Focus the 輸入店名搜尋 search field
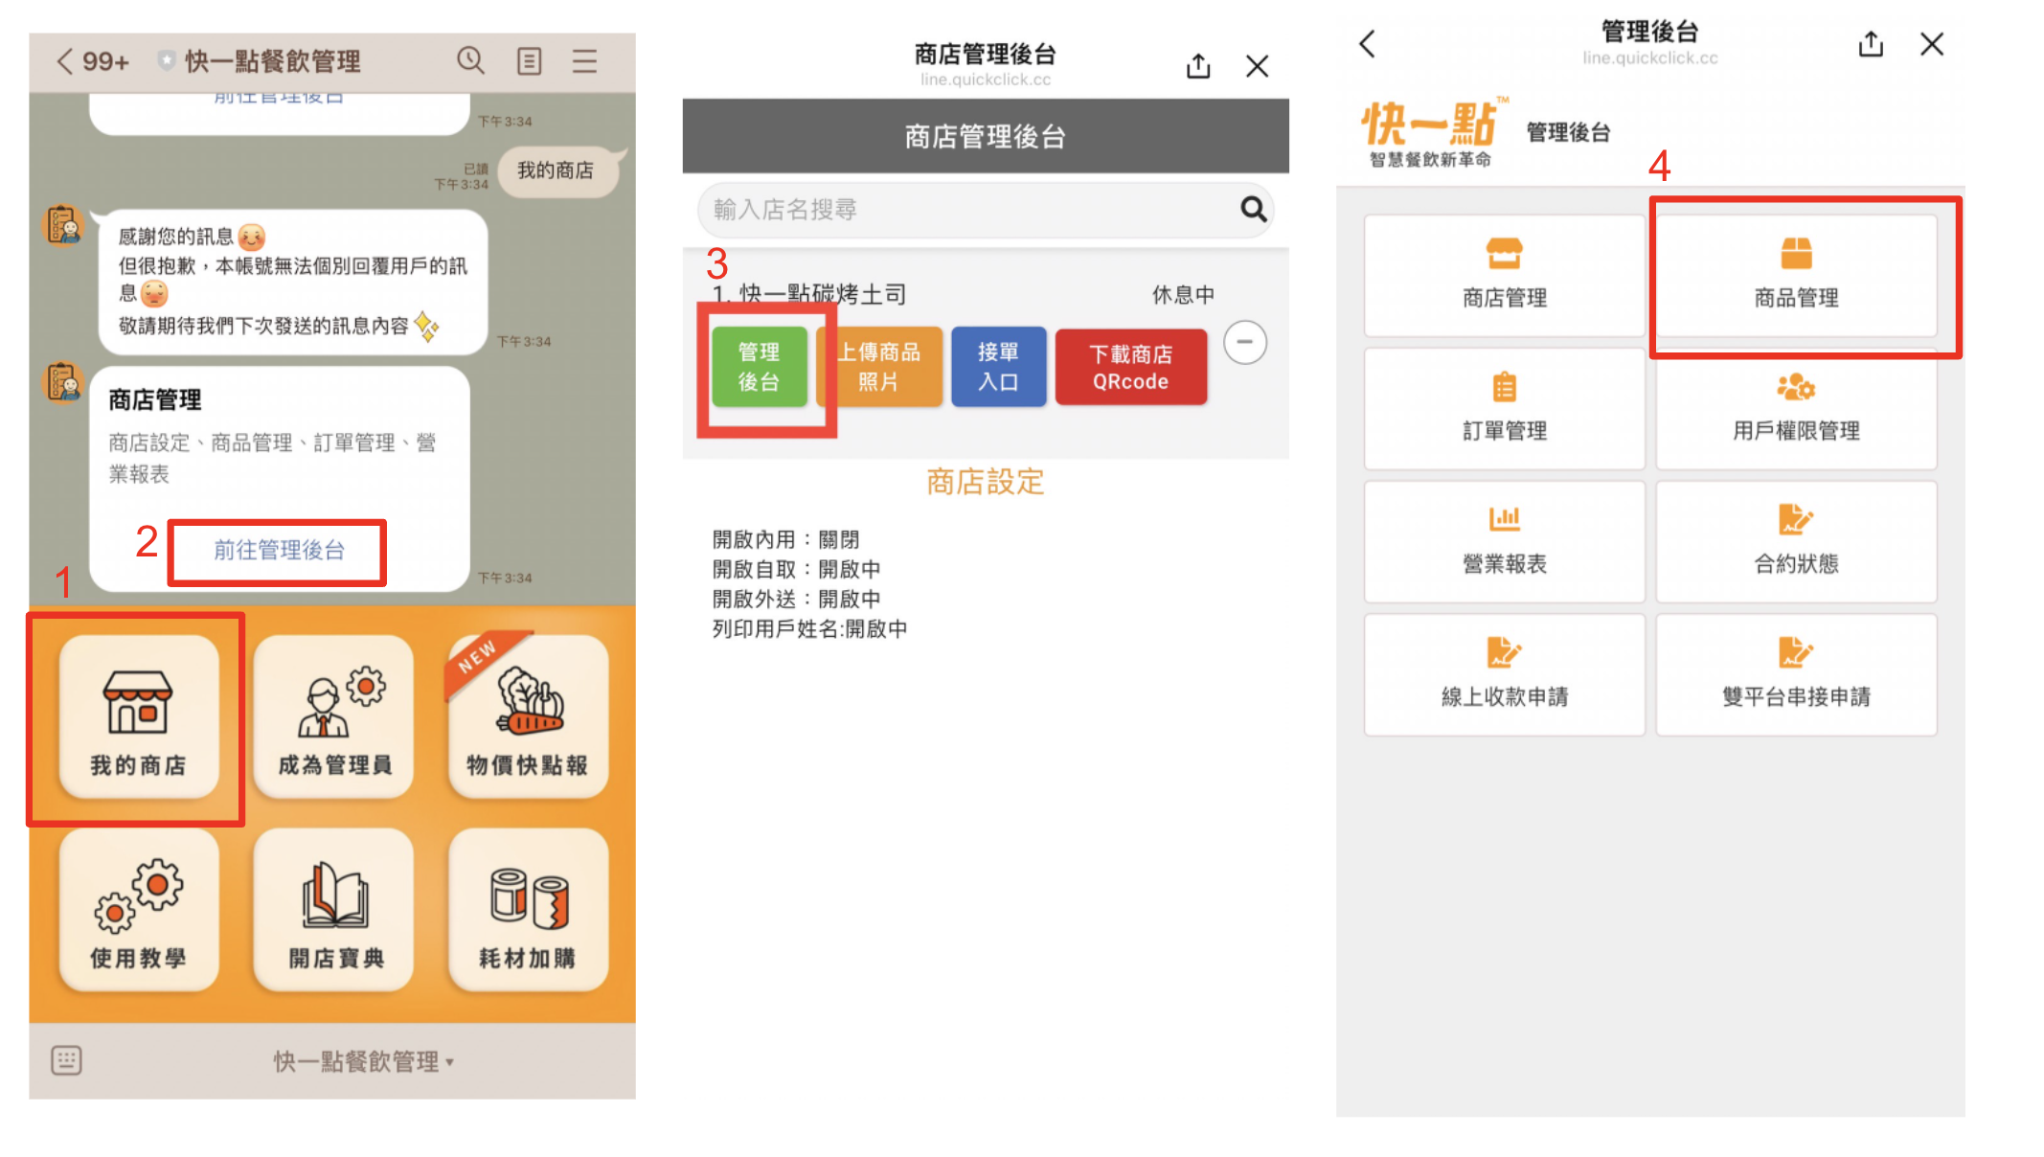Screen dimensions: 2044x1157 (985, 210)
